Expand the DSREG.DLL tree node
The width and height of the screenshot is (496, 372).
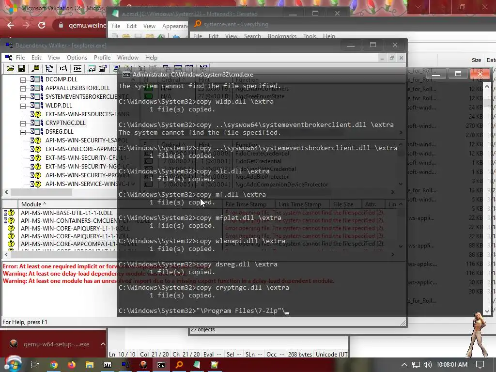[23, 132]
